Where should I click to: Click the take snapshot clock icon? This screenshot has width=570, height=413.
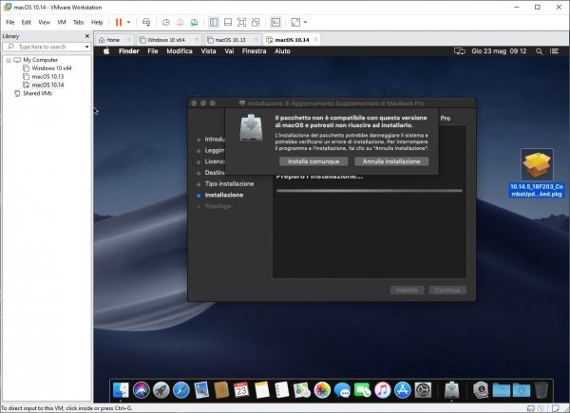[165, 22]
